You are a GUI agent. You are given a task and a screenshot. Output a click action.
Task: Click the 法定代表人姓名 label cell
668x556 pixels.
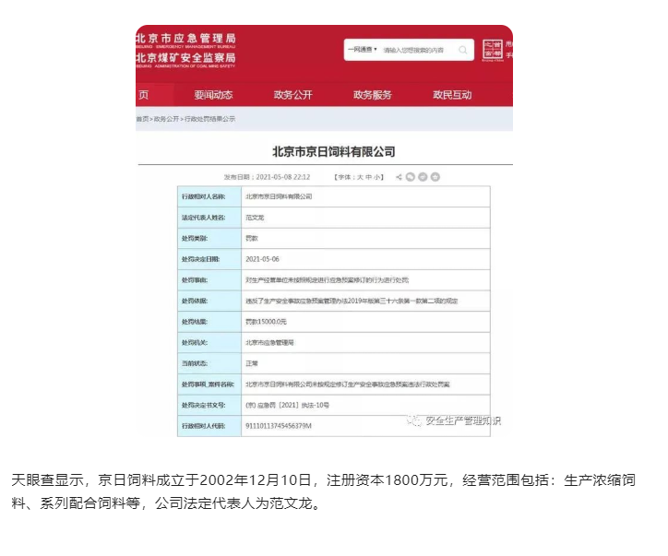(209, 218)
